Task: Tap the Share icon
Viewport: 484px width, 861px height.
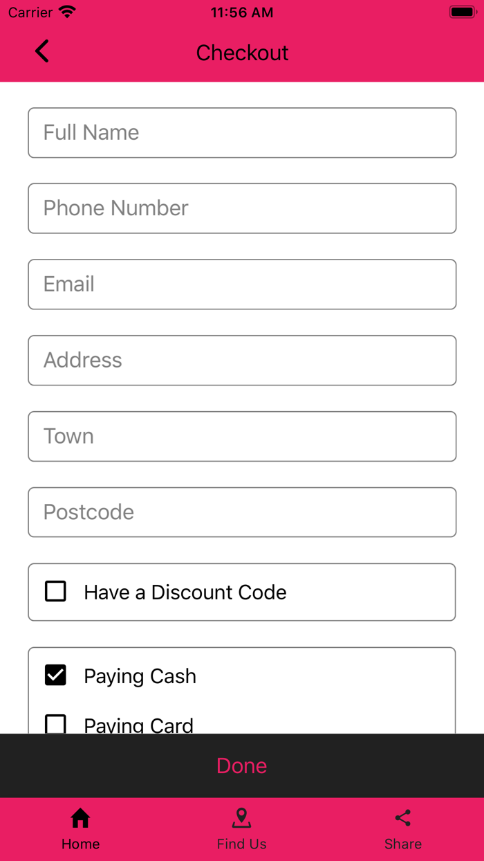Action: pyautogui.click(x=403, y=818)
